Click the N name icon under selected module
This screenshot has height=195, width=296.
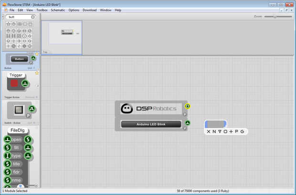click(214, 132)
